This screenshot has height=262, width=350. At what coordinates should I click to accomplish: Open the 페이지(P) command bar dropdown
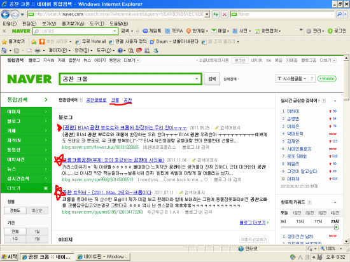click(59, 51)
